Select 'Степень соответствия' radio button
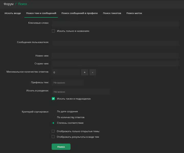This screenshot has height=153, width=184. [x=53, y=123]
